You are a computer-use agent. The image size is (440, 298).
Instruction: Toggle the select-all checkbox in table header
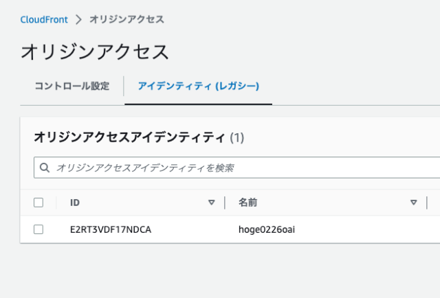(38, 203)
